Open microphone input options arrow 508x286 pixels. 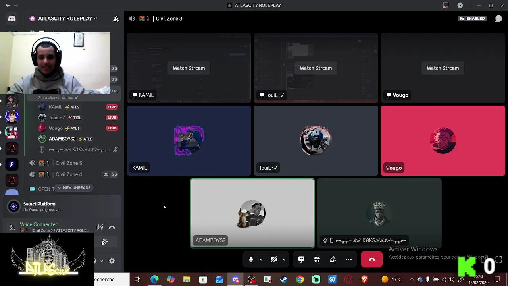pyautogui.click(x=261, y=259)
